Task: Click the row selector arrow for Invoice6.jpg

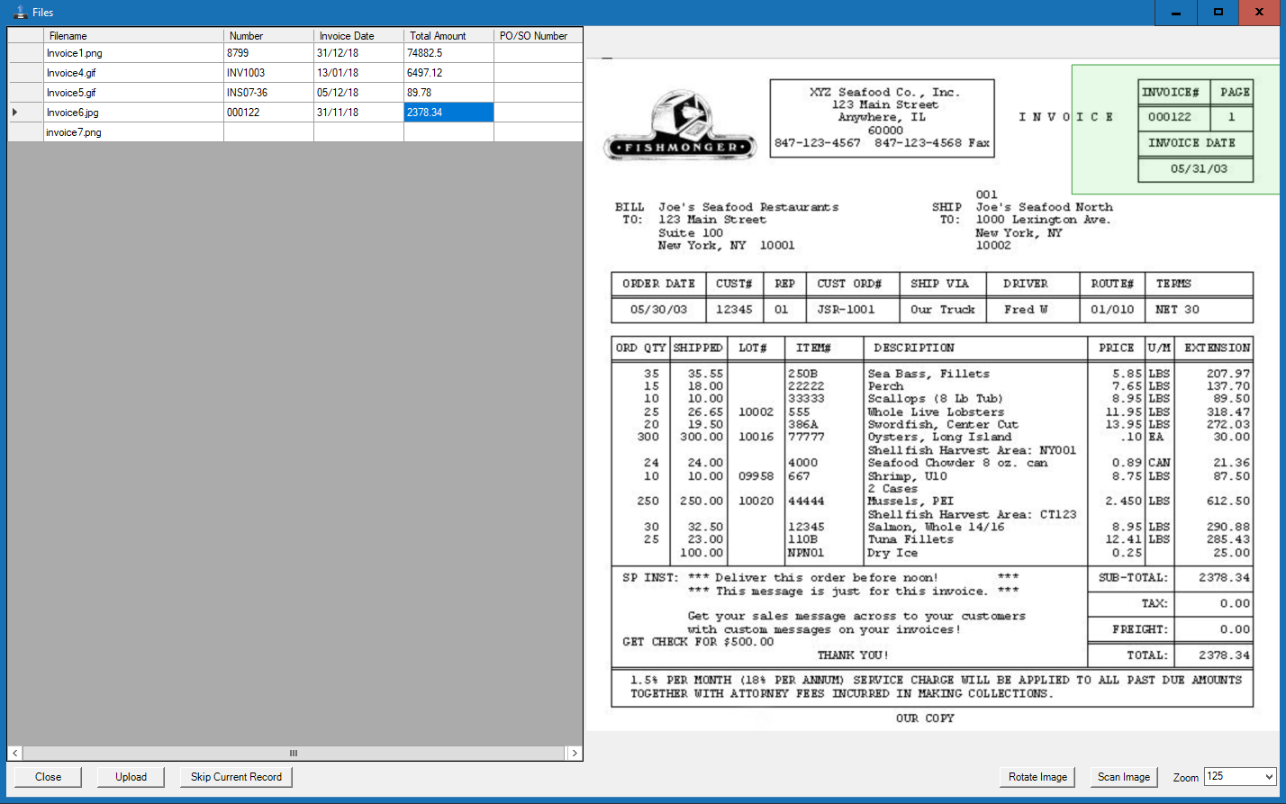Action: (x=15, y=113)
